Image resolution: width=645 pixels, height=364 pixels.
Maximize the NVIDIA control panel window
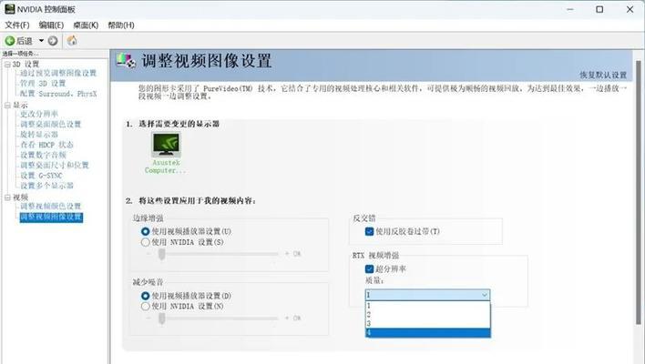point(599,9)
